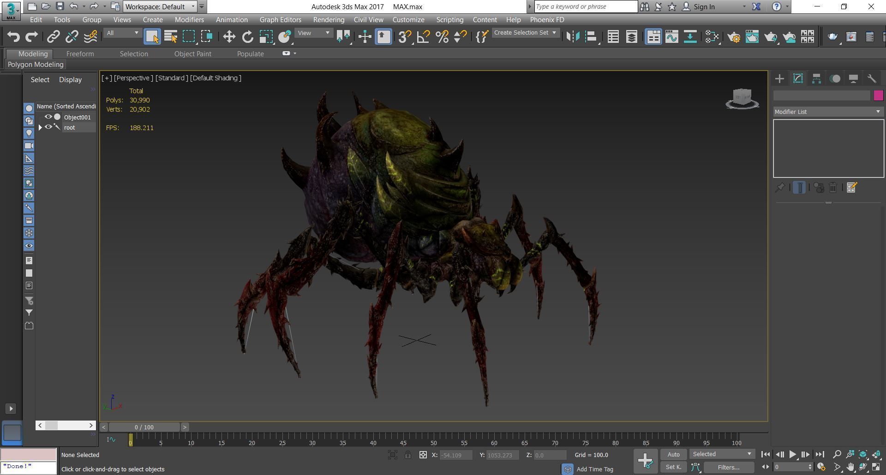
Task: Click the keyword search input field
Action: pos(586,6)
